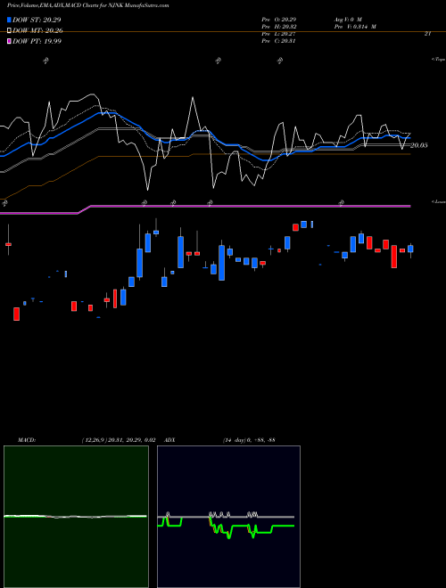
Task: Open the ADX indicator chart panel
Action: (x=228, y=517)
